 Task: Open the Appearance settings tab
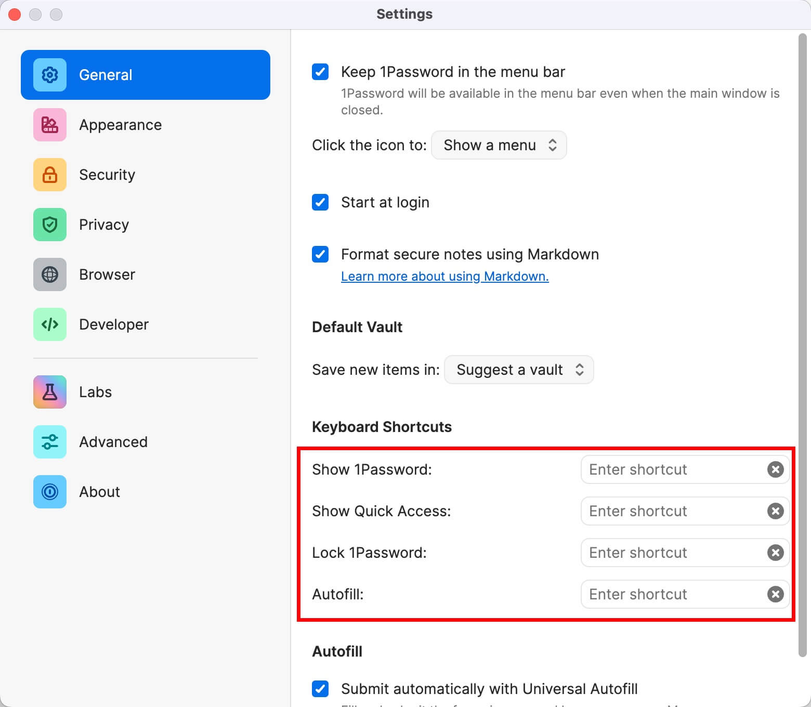(x=146, y=125)
